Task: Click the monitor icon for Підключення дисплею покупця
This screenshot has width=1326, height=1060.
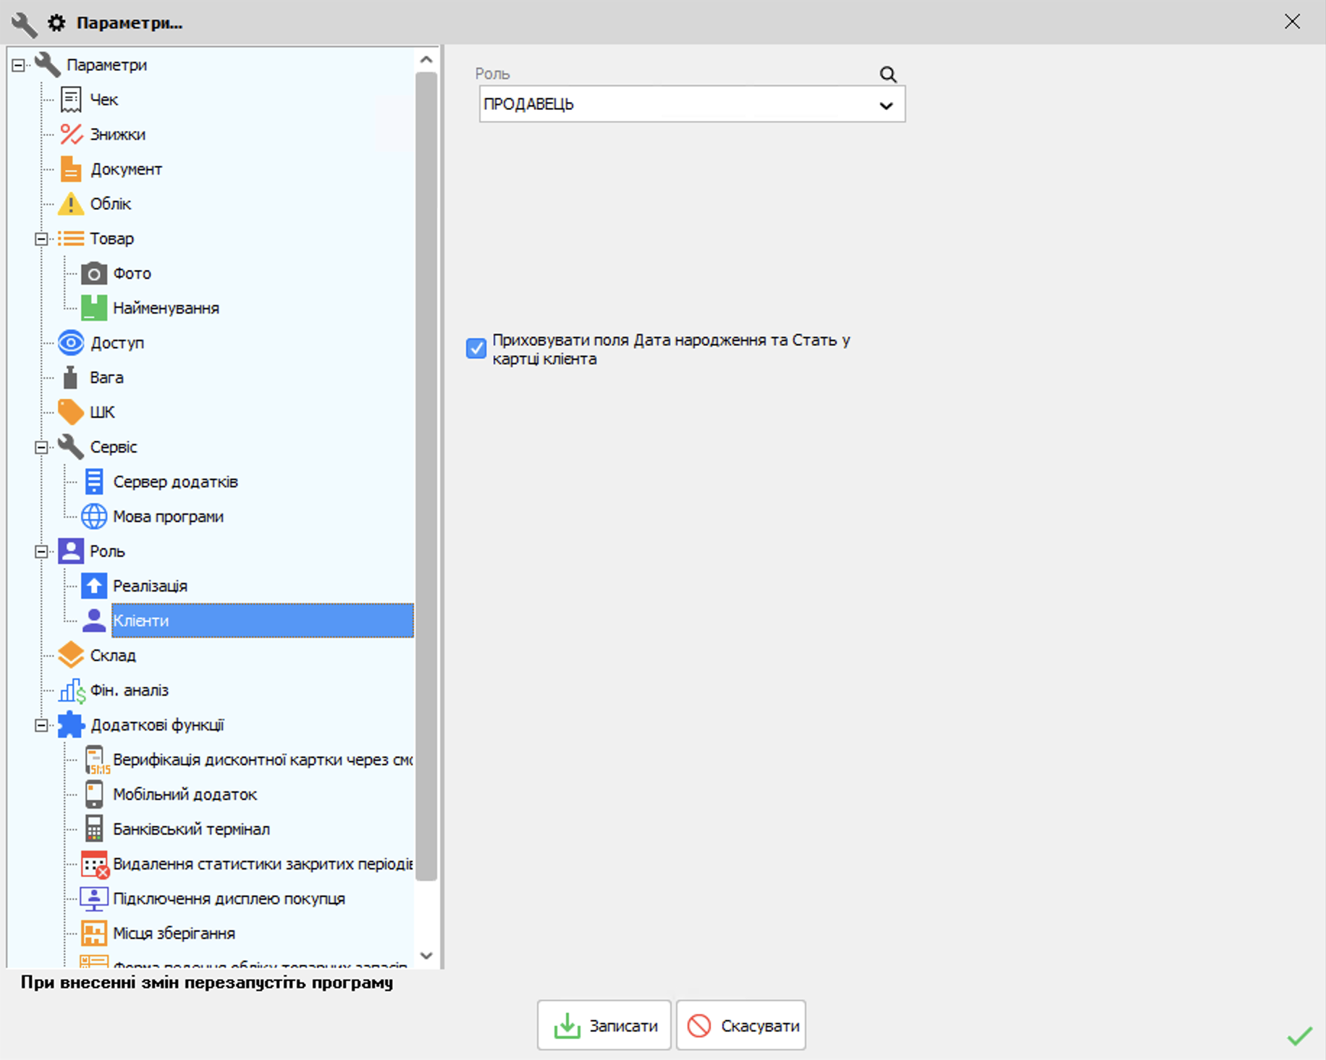Action: [94, 899]
